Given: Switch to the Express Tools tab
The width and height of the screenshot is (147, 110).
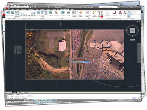Looking at the screenshot, I should (56, 9).
